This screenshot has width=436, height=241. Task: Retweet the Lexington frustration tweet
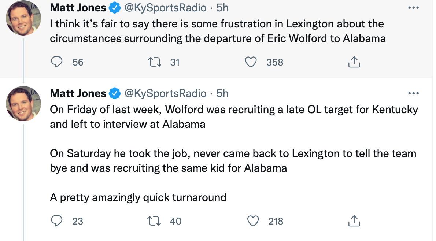coord(152,62)
